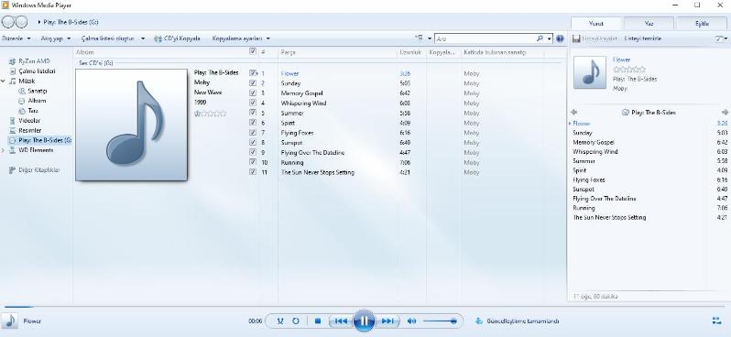This screenshot has height=337, width=731.
Task: Uncheck the Sunday track checkbox
Action: pyautogui.click(x=253, y=82)
